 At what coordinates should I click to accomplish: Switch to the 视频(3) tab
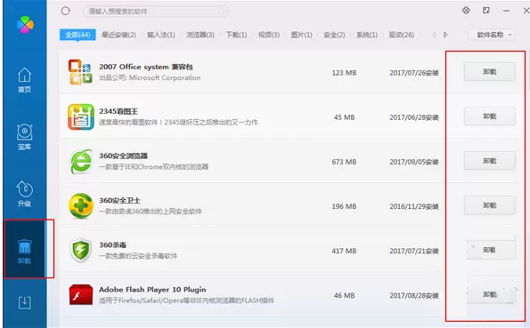point(269,35)
